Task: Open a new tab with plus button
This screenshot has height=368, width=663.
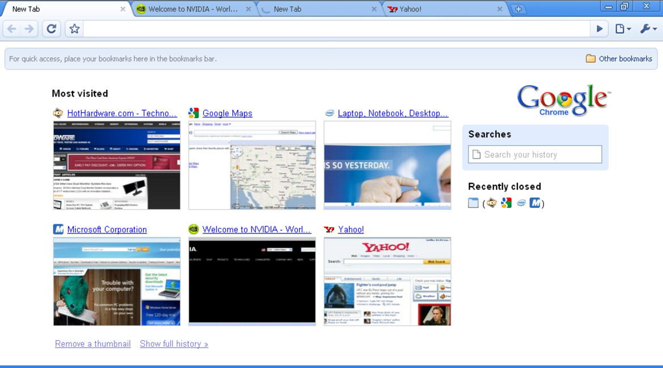Action: tap(518, 9)
